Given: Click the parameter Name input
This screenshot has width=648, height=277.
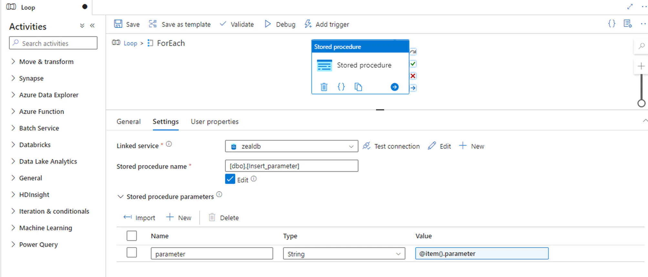Looking at the screenshot, I should click(x=212, y=253).
